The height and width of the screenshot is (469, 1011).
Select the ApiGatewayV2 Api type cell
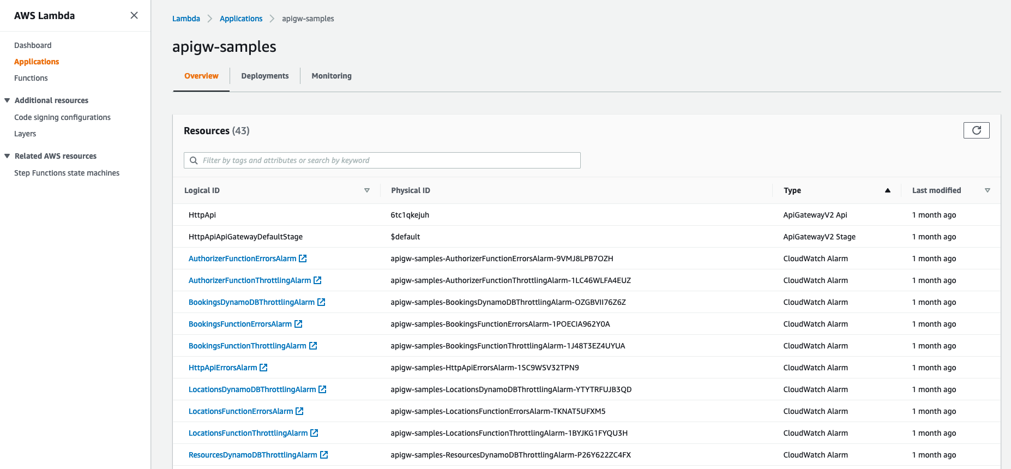(815, 215)
